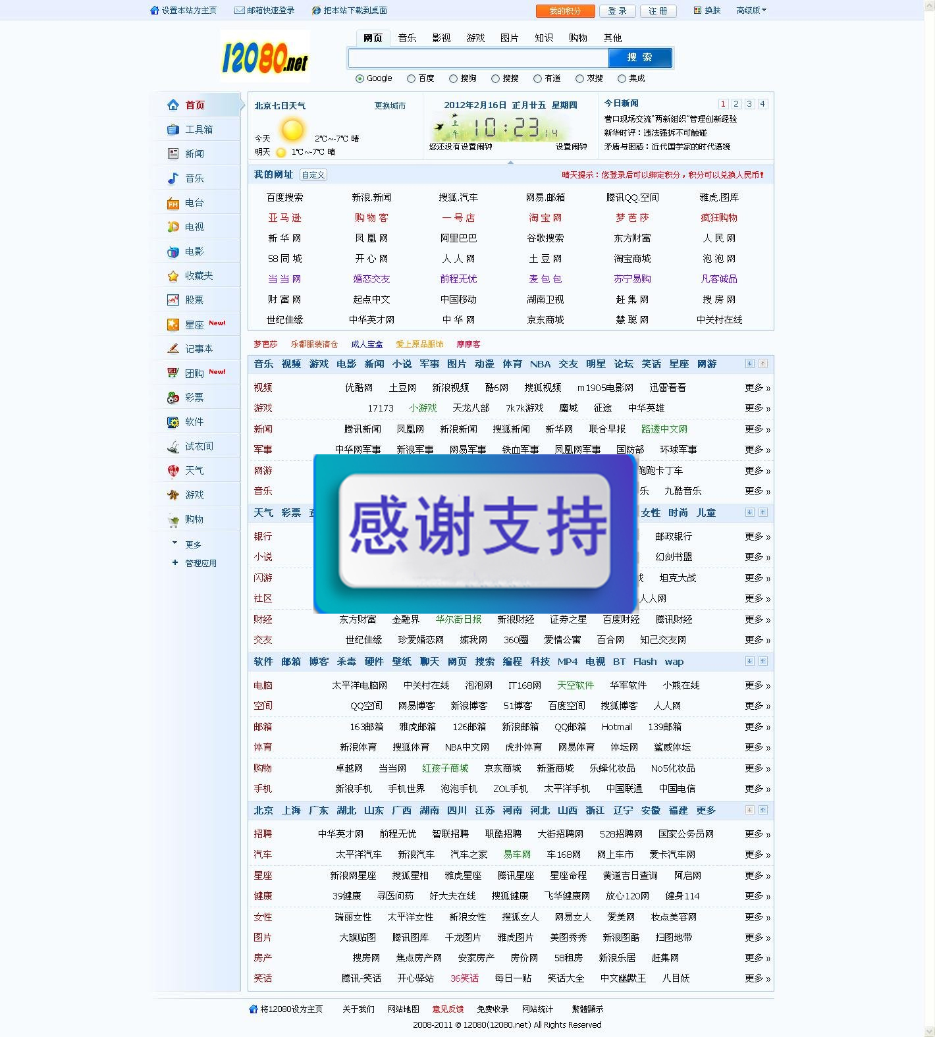The image size is (935, 1037).
Task: Open the 工具箱 toolbox icon in sidebar
Action: click(173, 130)
